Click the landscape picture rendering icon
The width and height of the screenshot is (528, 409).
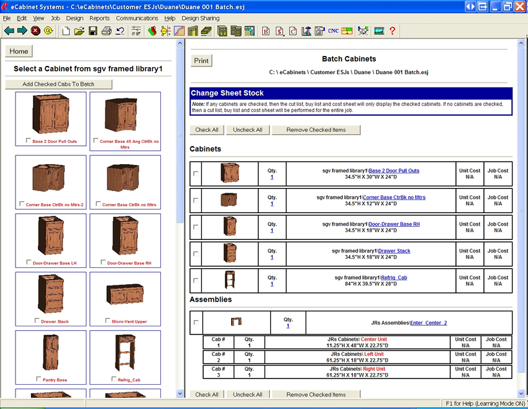379,31
